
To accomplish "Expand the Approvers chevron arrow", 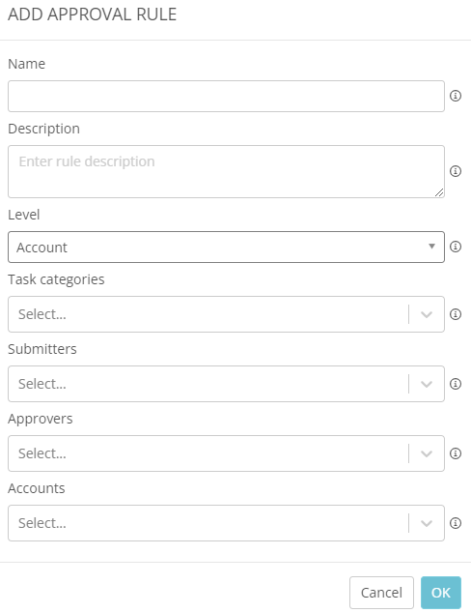I will (427, 453).
